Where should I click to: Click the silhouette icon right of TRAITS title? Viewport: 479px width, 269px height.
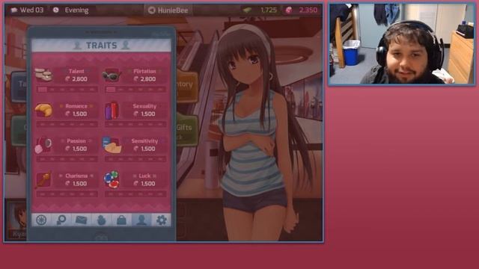[126, 46]
